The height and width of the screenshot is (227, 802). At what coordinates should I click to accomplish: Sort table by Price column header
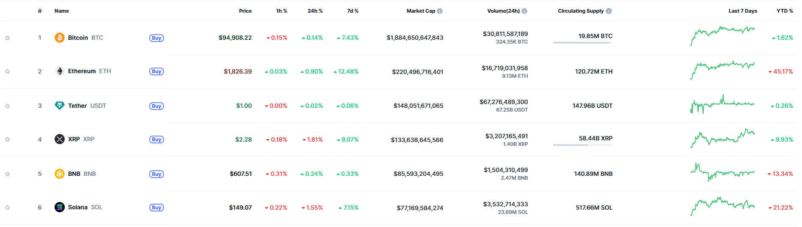(x=245, y=11)
